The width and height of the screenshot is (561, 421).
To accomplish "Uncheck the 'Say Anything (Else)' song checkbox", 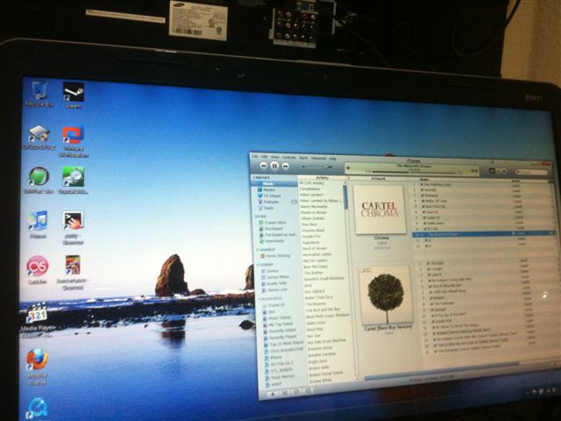I will pyautogui.click(x=422, y=185).
